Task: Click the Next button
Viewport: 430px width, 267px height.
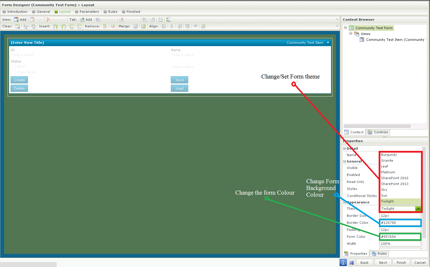Action: click(x=383, y=263)
